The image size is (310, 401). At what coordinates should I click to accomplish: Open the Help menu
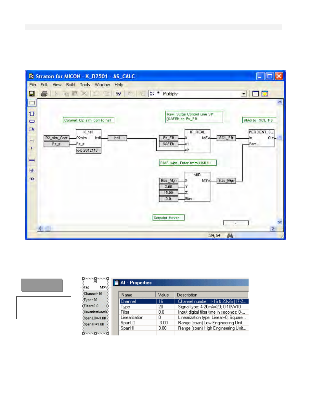tap(119, 85)
